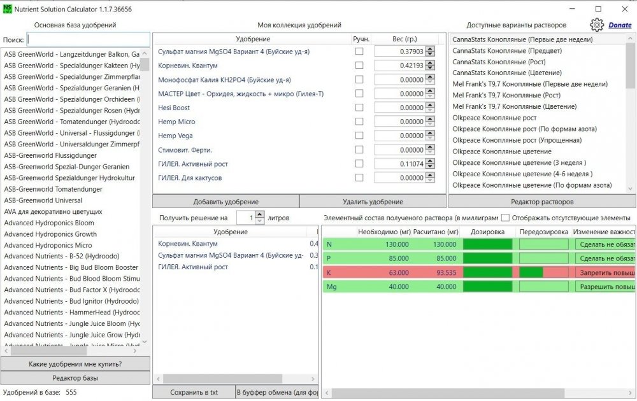
Task: Click the NS Calc app icon in title bar
Action: pyautogui.click(x=7, y=9)
